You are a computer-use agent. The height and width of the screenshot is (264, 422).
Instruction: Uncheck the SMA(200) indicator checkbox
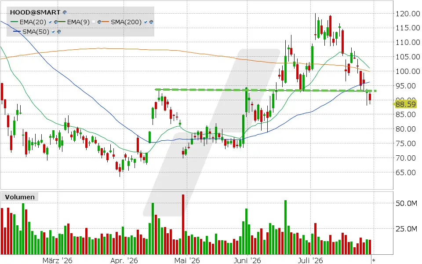(146, 22)
